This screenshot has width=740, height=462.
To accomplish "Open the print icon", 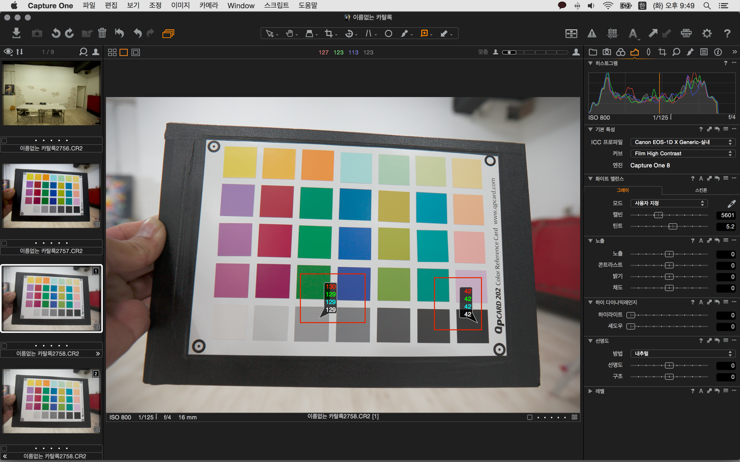I will click(x=686, y=33).
